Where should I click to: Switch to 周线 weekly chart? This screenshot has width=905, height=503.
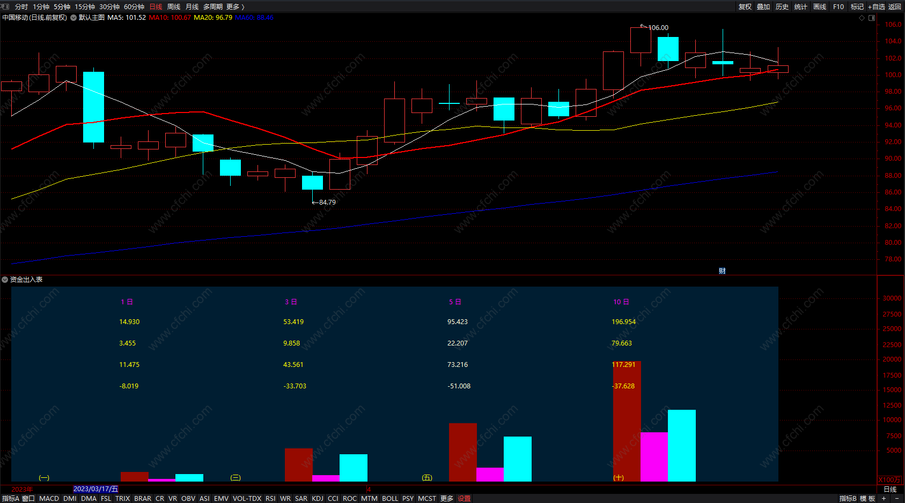pyautogui.click(x=174, y=7)
